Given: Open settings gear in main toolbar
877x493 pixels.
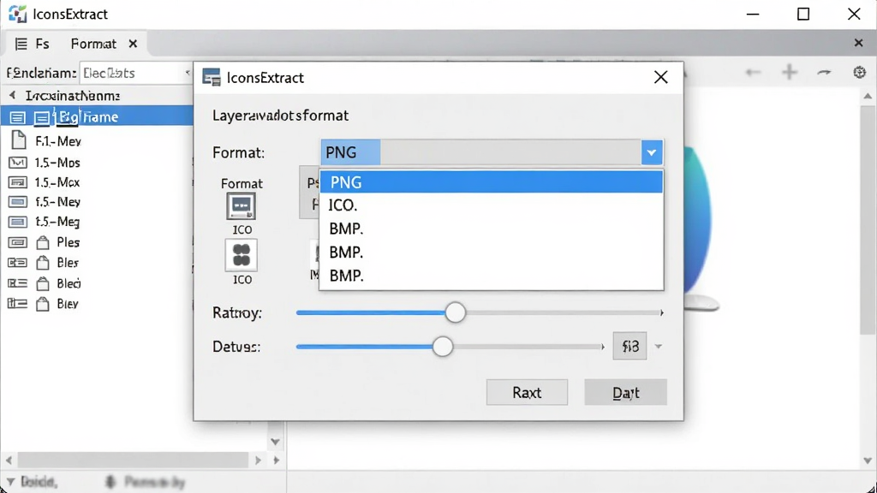Looking at the screenshot, I should pyautogui.click(x=860, y=72).
